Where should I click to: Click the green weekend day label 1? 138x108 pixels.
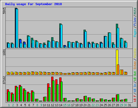[9, 105]
